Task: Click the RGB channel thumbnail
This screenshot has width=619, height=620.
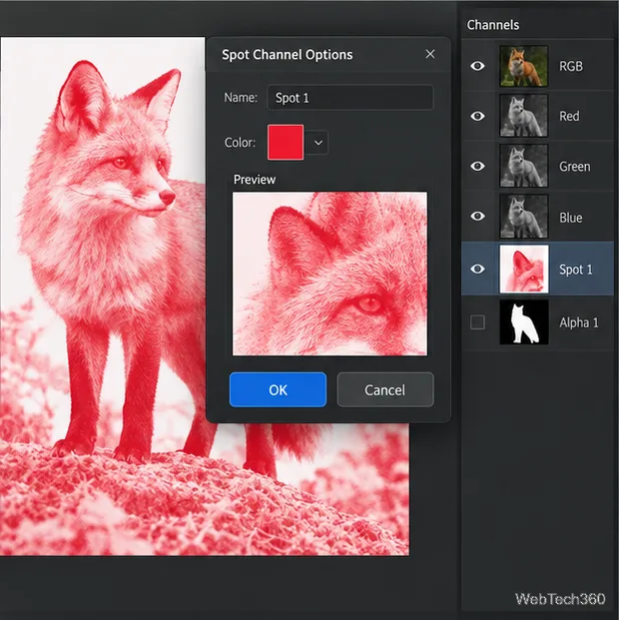Action: 524,66
